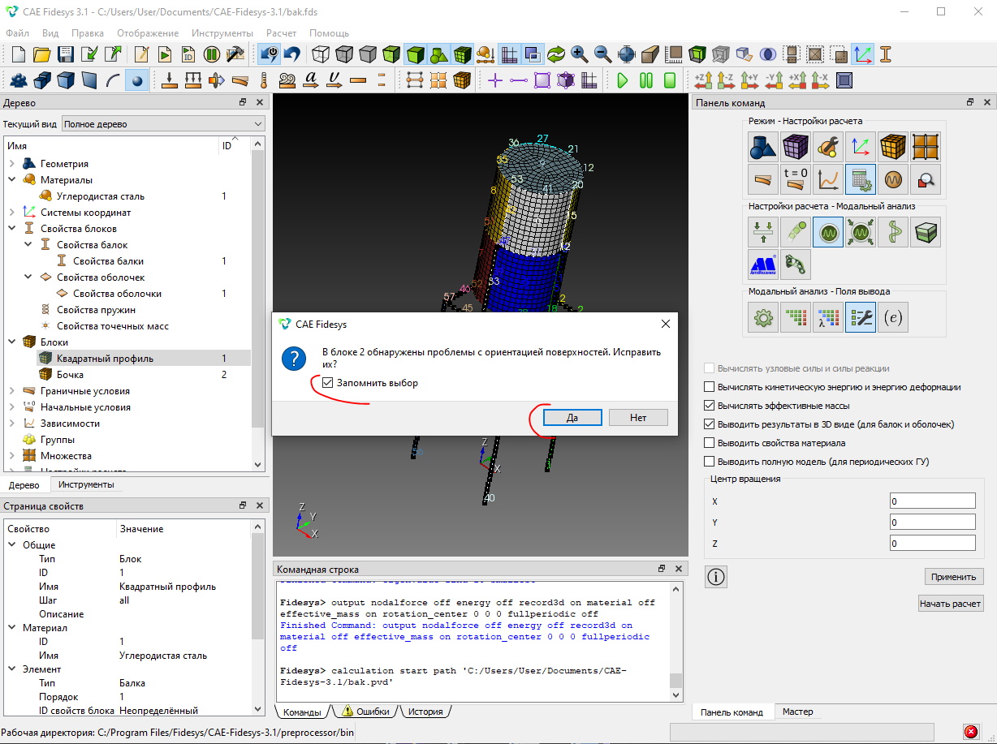Expand the Граничные условия tree node
997x744 pixels.
tap(11, 391)
